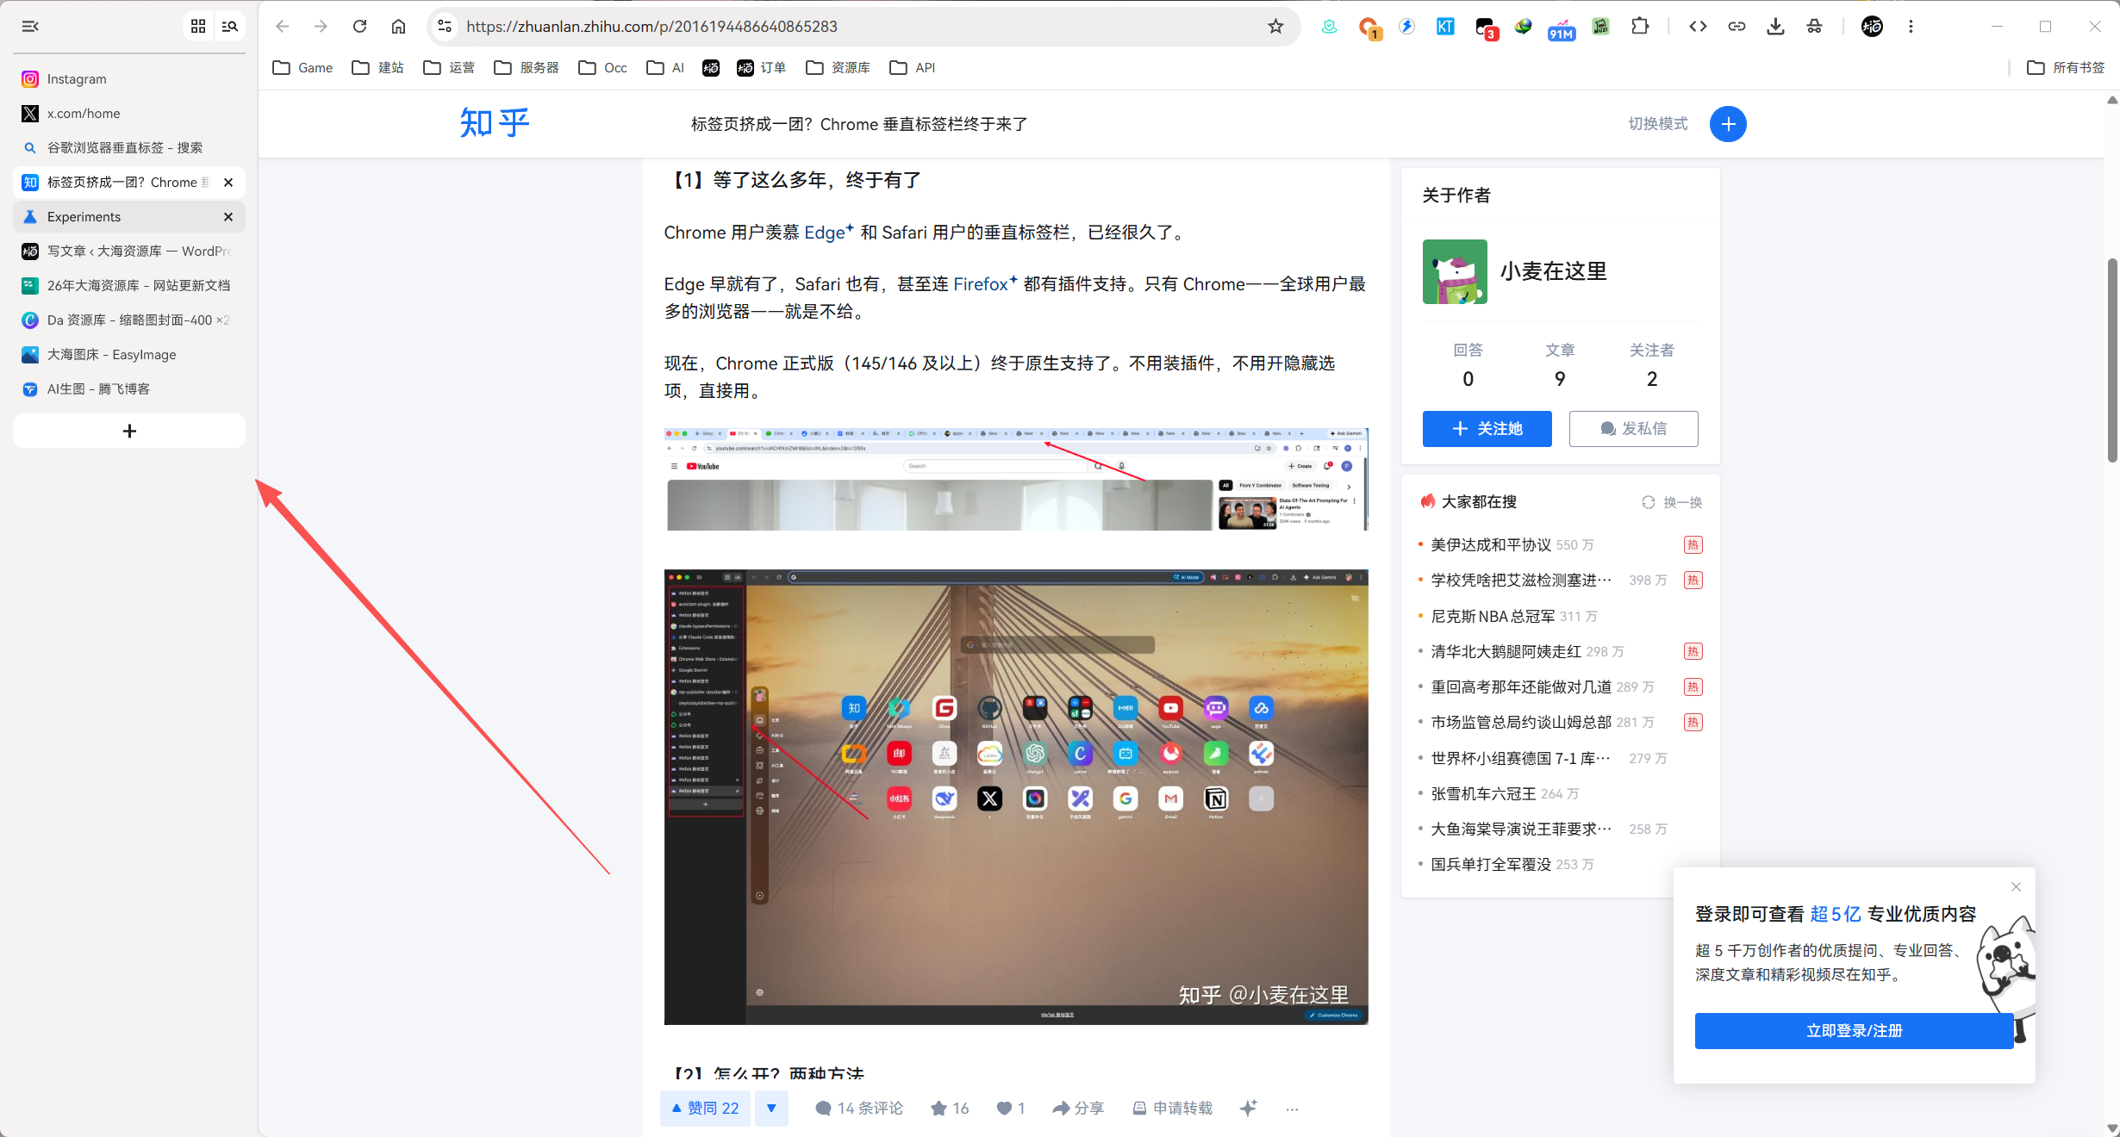Follow the author with 关注她 button
Image resolution: width=2120 pixels, height=1137 pixels.
(1487, 429)
